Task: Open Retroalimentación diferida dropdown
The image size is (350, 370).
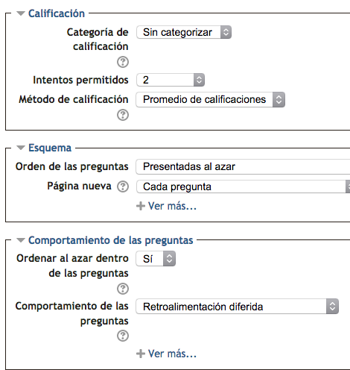Action: 238,307
